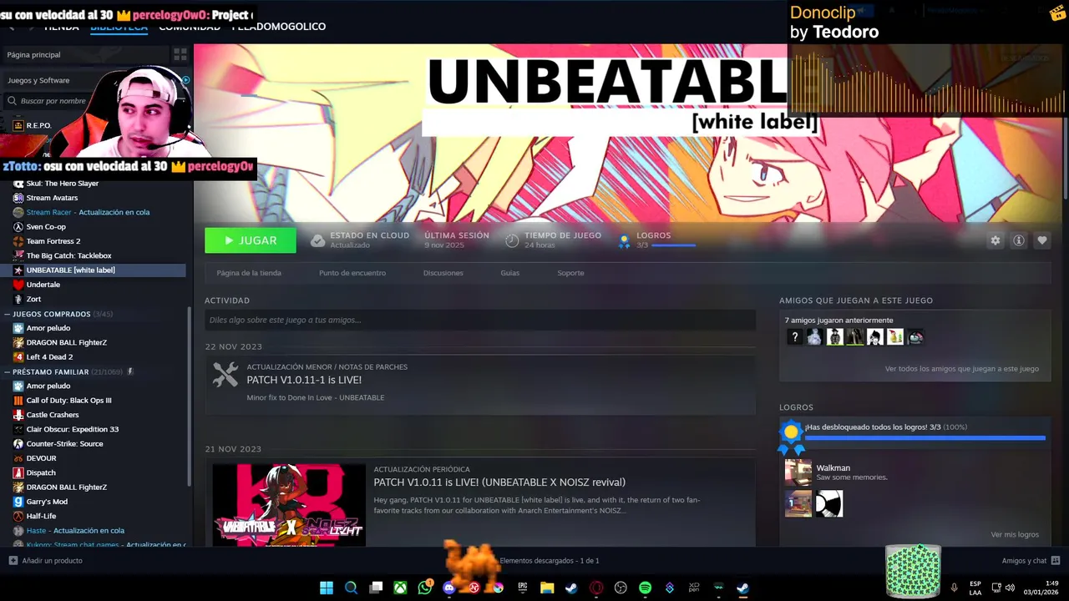Switch library to grid view icon
Screen dimensions: 1069x601
point(180,54)
